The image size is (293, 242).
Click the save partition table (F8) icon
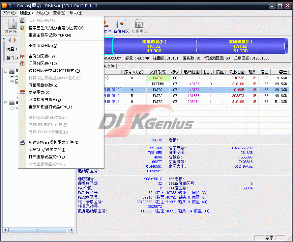coord(22,21)
